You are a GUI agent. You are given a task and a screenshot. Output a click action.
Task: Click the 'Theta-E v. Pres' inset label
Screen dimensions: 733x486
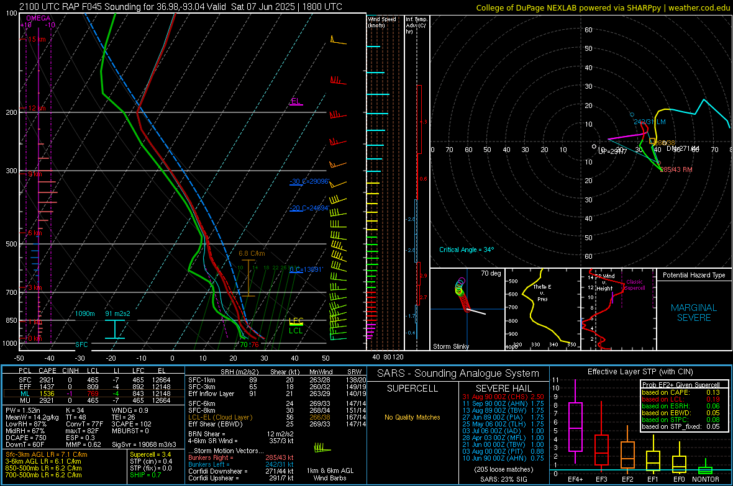(x=542, y=292)
